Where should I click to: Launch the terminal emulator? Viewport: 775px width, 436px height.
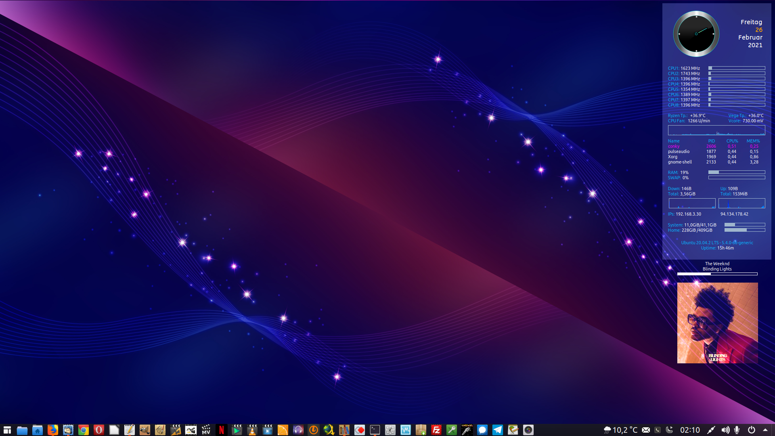pos(375,430)
